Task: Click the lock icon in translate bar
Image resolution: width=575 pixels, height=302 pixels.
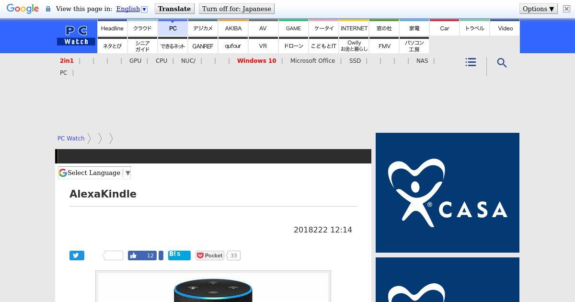Action: pos(48,9)
